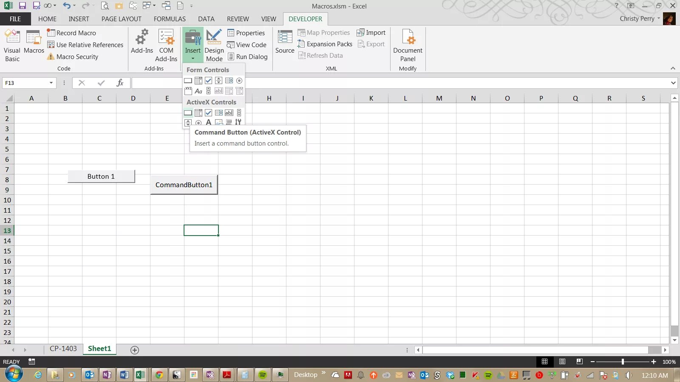Click the CommandButton1 control on the sheet
680x382 pixels.
pos(184,185)
